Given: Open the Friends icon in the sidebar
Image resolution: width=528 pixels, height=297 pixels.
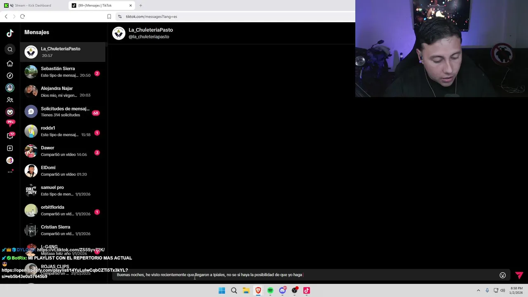Looking at the screenshot, I should pyautogui.click(x=10, y=100).
